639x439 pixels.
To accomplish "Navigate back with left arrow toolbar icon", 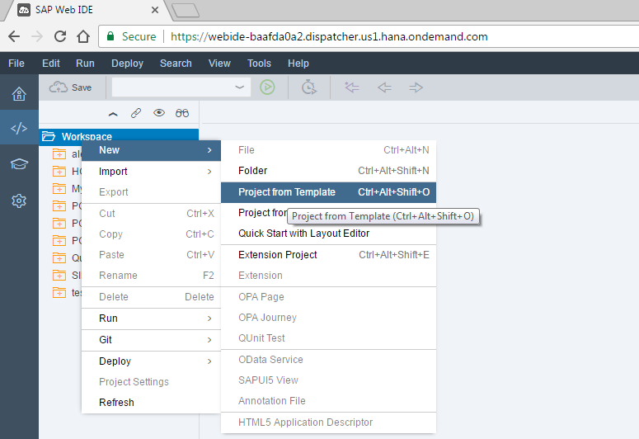I will tap(384, 87).
